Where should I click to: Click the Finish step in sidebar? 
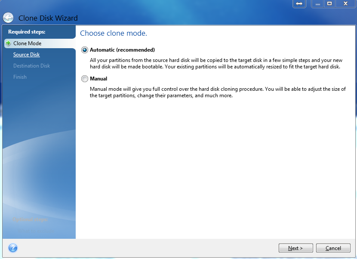point(20,77)
